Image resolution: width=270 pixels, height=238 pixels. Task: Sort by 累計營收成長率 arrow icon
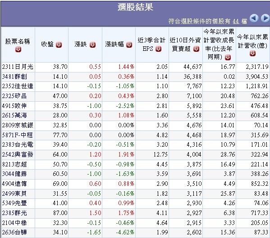coord(228,57)
